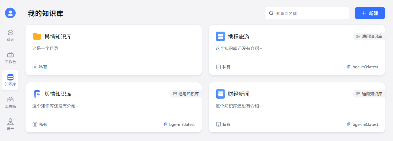Screen dimensions: 393x141
Task: Open the 工具箱 toolbox section
Action: tap(10, 102)
